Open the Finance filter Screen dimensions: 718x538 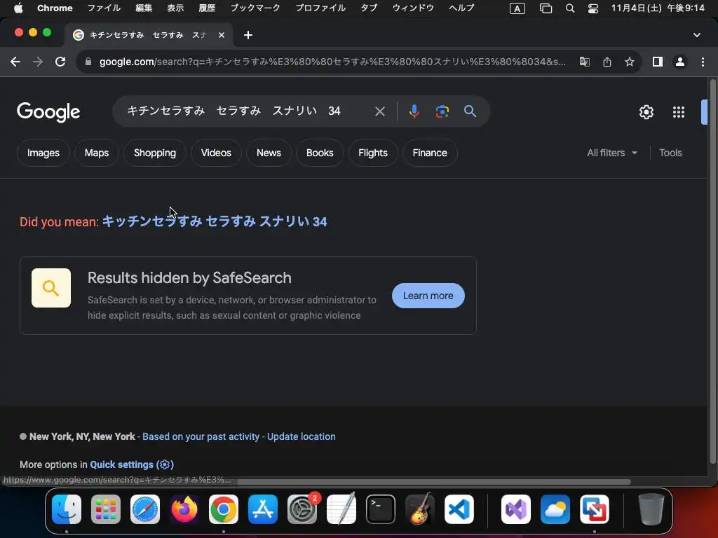pyautogui.click(x=430, y=153)
